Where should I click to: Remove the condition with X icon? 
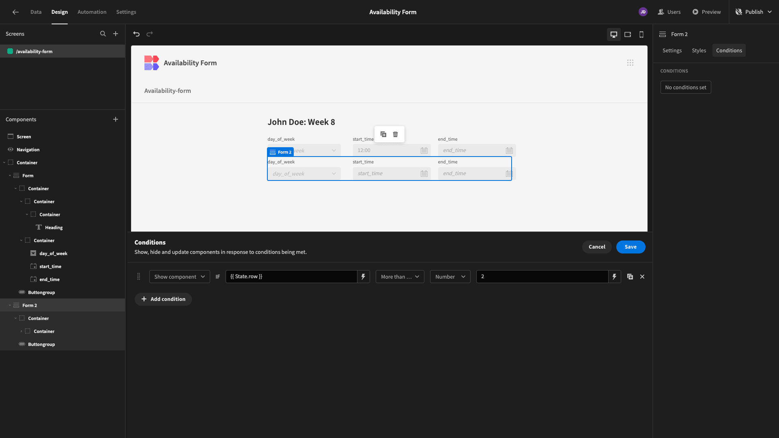pyautogui.click(x=642, y=277)
